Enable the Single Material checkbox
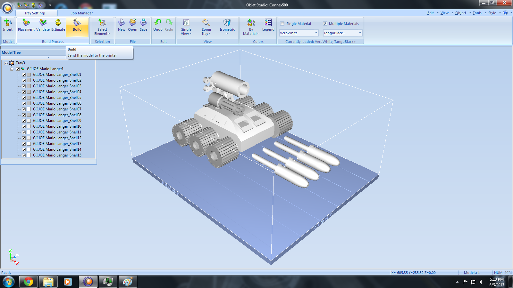The height and width of the screenshot is (288, 513). 282,24
